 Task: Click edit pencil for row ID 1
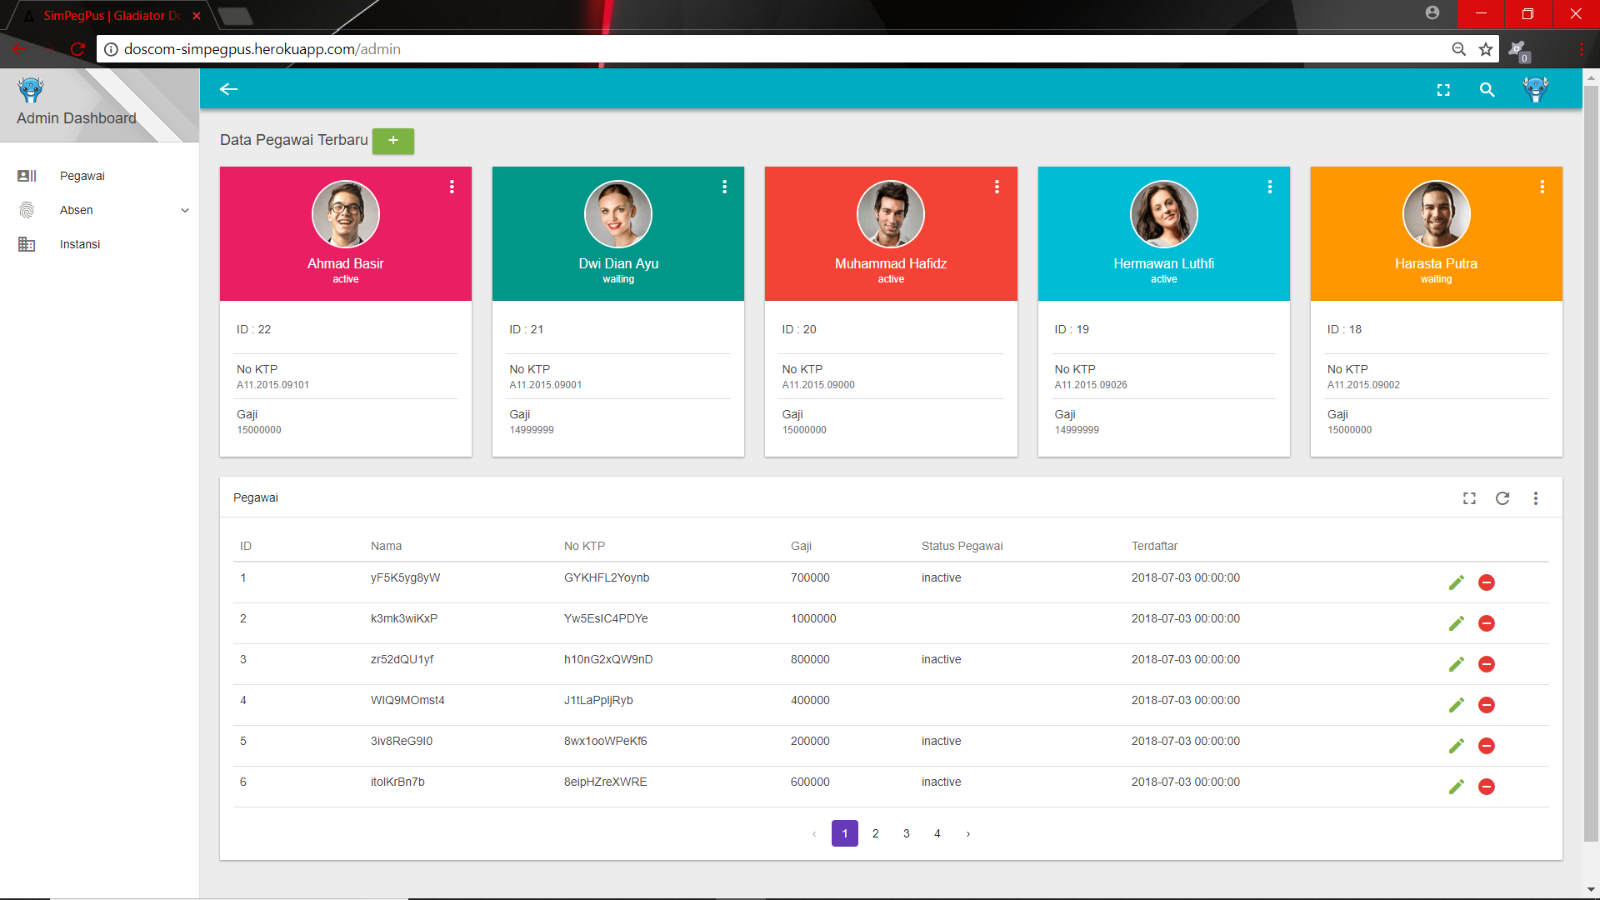1456,582
